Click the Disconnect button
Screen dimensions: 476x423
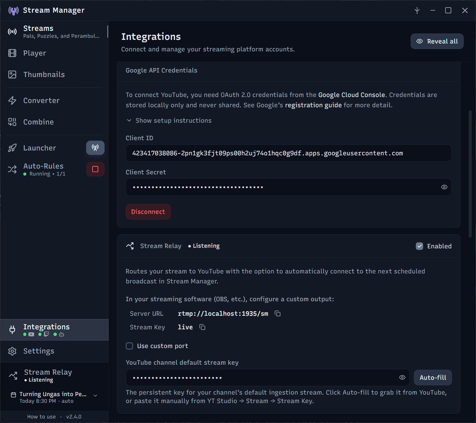148,212
